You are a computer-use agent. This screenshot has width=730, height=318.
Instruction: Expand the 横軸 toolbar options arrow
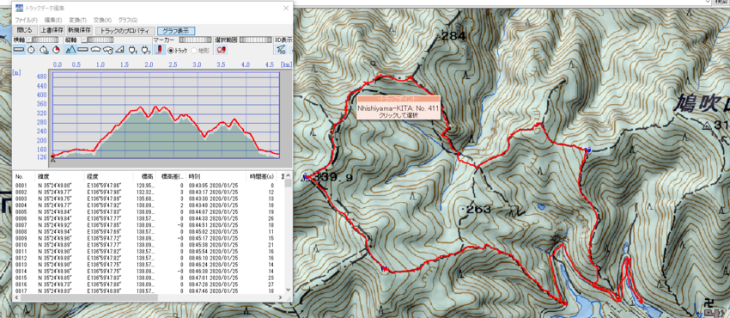(x=29, y=40)
